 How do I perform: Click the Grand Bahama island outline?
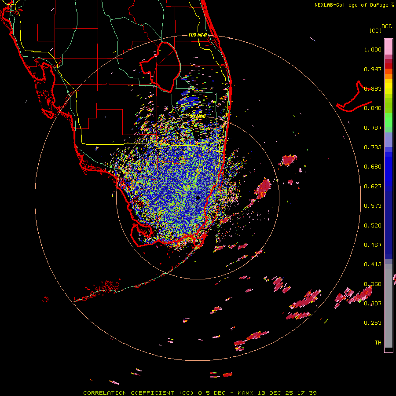pos(354,97)
